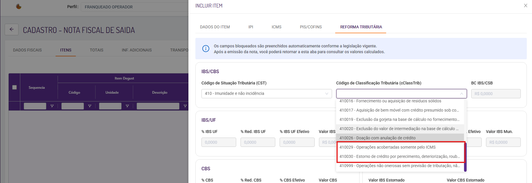The image size is (532, 183).
Task: Click the dropdown list scrollbar thumb
Action: pos(465,158)
